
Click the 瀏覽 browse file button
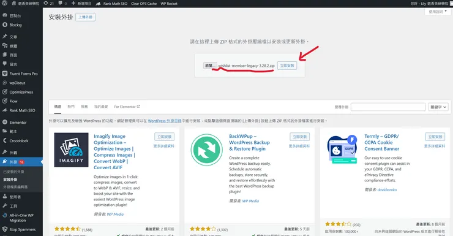[x=210, y=66]
